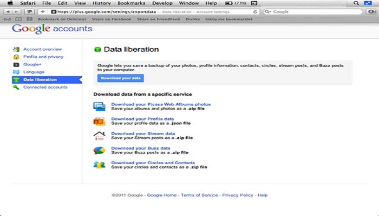
Task: Click the text 'Download data from a specific service'
Action: click(x=142, y=94)
